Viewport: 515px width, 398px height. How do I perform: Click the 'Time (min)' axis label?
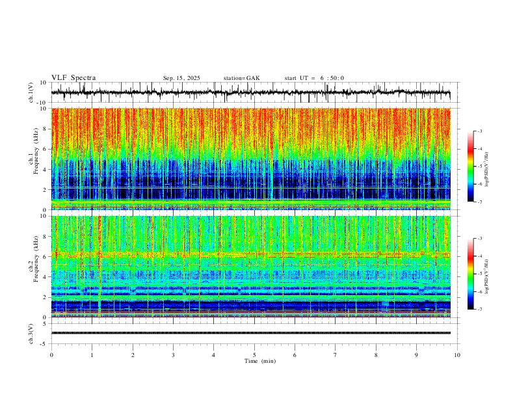pyautogui.click(x=260, y=361)
